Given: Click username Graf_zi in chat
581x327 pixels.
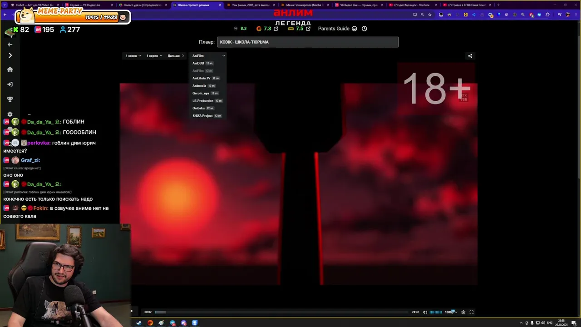Looking at the screenshot, I should click(30, 160).
